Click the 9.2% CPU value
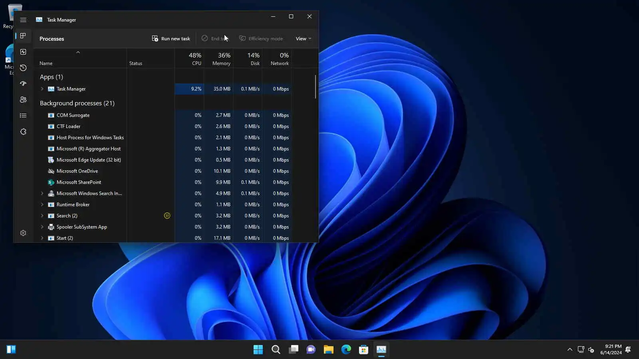 click(x=196, y=89)
